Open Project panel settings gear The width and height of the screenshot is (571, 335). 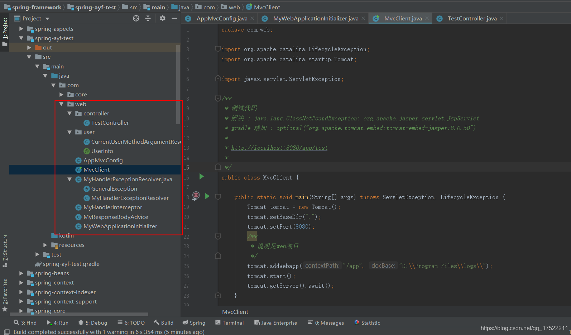163,18
